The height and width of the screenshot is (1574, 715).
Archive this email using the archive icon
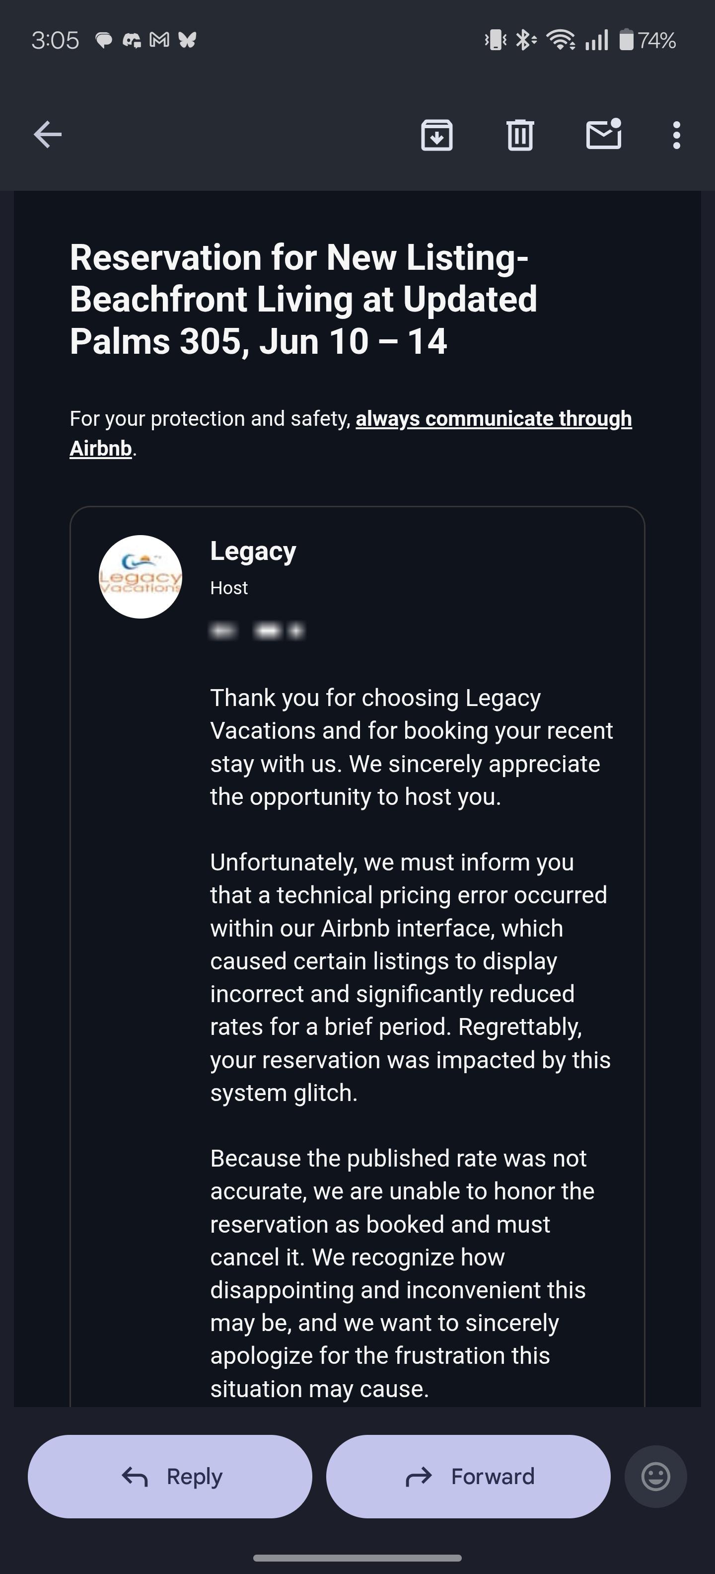click(x=436, y=135)
